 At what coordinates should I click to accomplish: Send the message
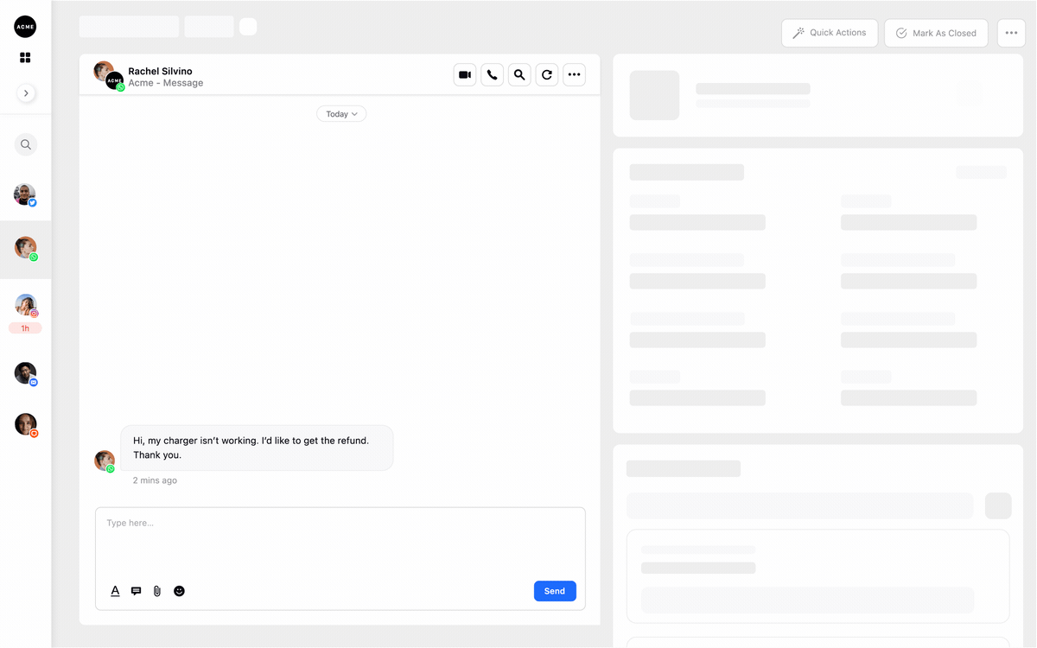coord(555,591)
